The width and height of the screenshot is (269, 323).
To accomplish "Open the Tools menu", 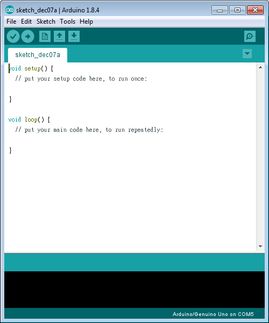I will (x=67, y=22).
